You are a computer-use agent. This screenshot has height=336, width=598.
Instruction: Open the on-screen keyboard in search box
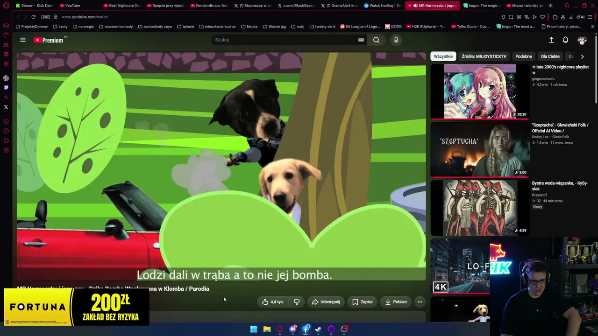pyautogui.click(x=361, y=40)
